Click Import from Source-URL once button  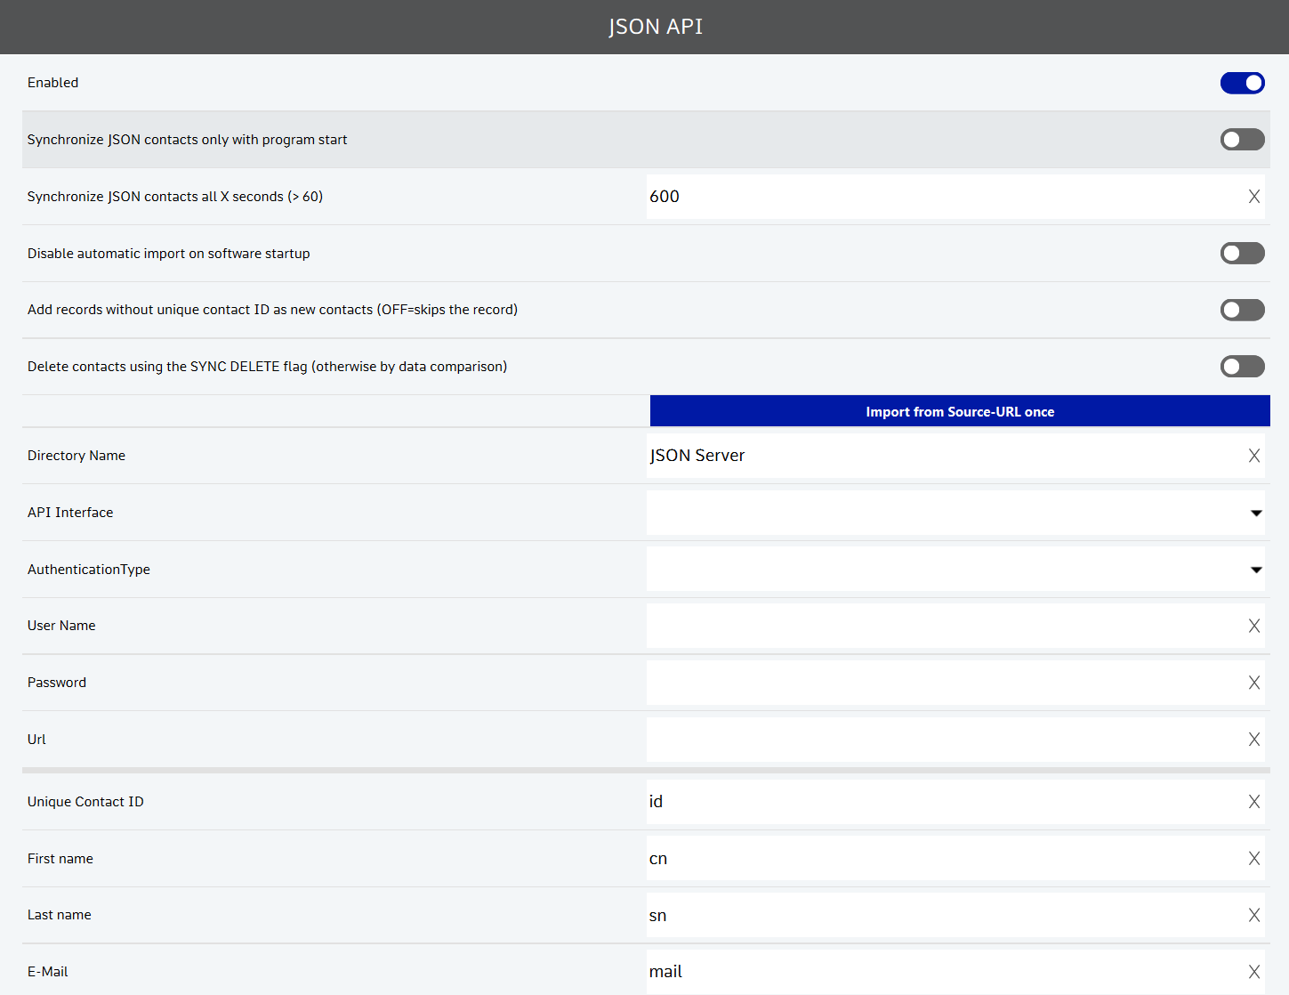point(959,411)
